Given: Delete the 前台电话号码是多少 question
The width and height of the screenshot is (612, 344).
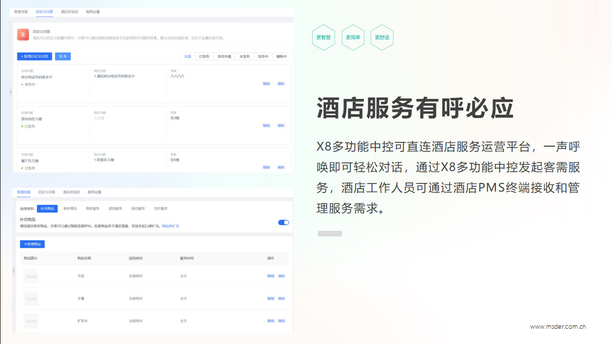Looking at the screenshot, I should click(x=281, y=84).
